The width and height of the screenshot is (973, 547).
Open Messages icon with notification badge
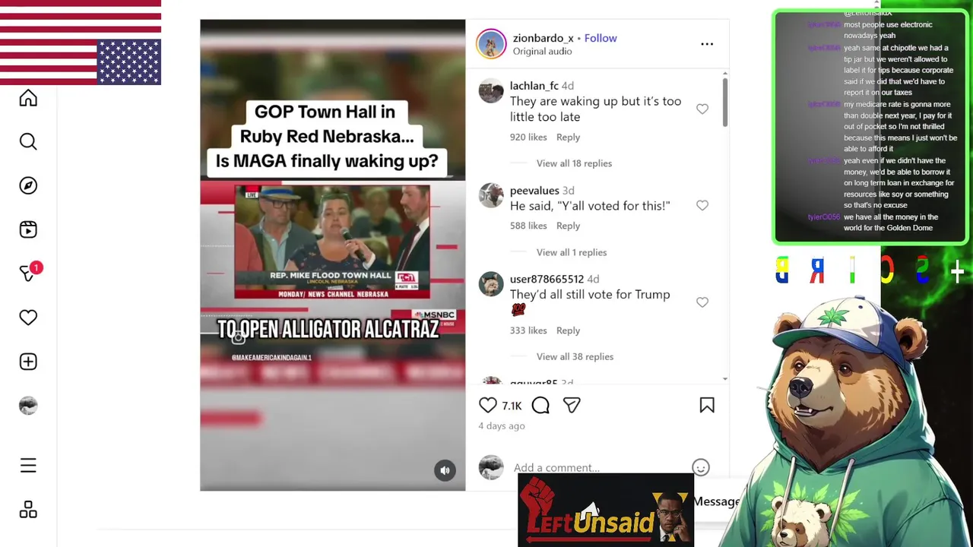(30, 272)
